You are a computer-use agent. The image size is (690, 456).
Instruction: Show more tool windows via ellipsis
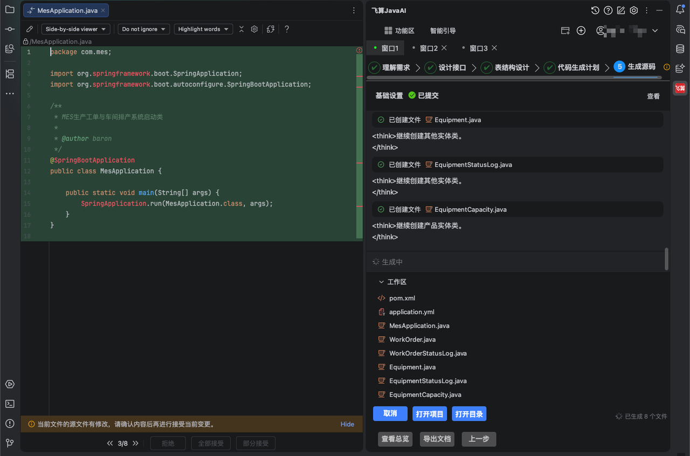coord(10,93)
